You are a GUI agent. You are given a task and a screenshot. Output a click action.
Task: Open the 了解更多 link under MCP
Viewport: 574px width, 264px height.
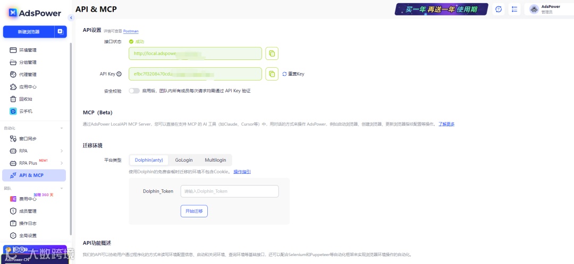(x=446, y=124)
